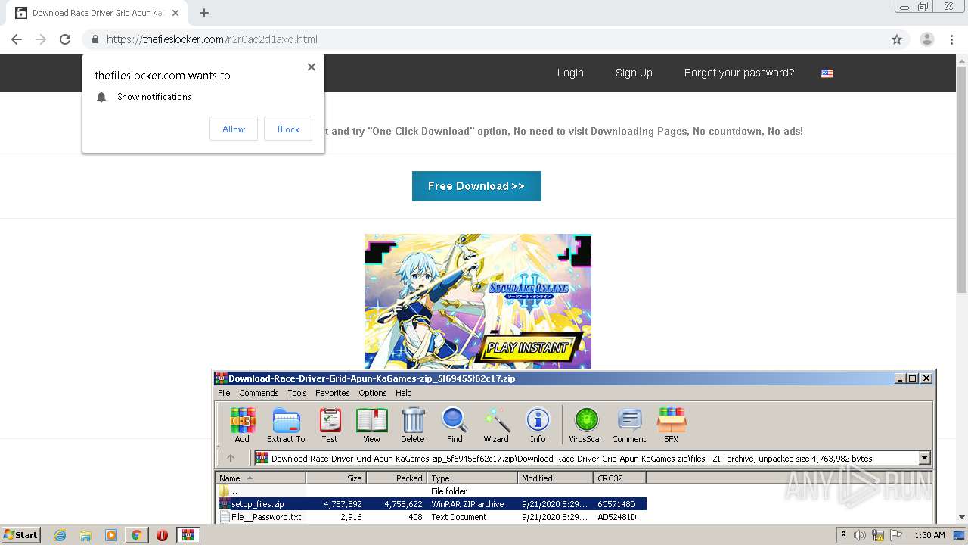Open the WinRAR Options menu
Viewport: 968px width, 545px height.
pos(373,393)
